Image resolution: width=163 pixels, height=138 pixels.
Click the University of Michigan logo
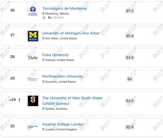tap(33, 36)
